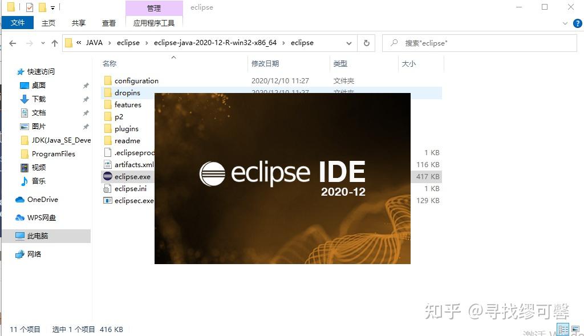The height and width of the screenshot is (336, 584).
Task: Open 视频 in sidebar
Action: tap(38, 167)
